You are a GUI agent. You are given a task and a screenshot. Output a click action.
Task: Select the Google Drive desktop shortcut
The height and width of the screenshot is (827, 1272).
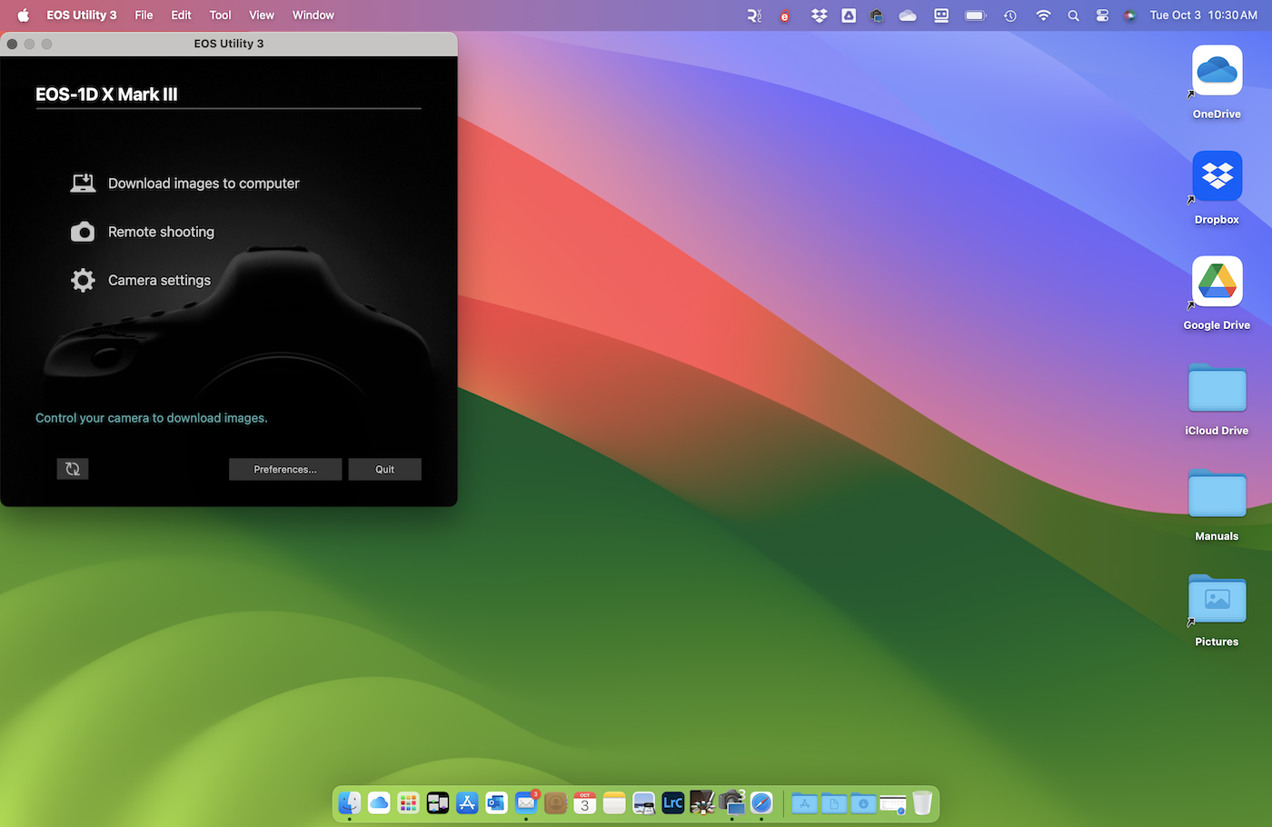pos(1217,282)
